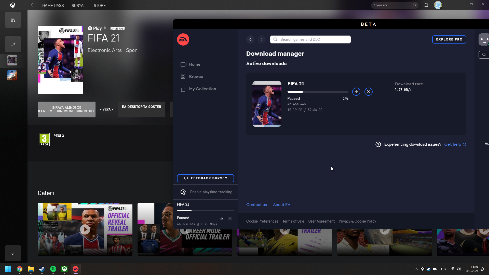Open the Xbox library icon in sidebar
489x275 pixels.
point(13,20)
